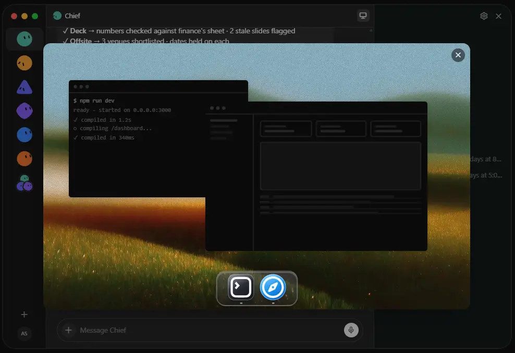The width and height of the screenshot is (515, 353).
Task: Select the third stat card in dashboard window
Action: click(x=396, y=129)
